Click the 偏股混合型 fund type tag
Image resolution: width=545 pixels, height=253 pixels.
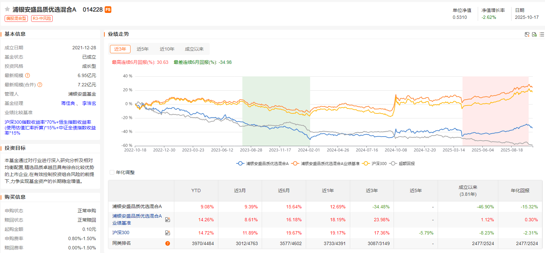point(16,19)
